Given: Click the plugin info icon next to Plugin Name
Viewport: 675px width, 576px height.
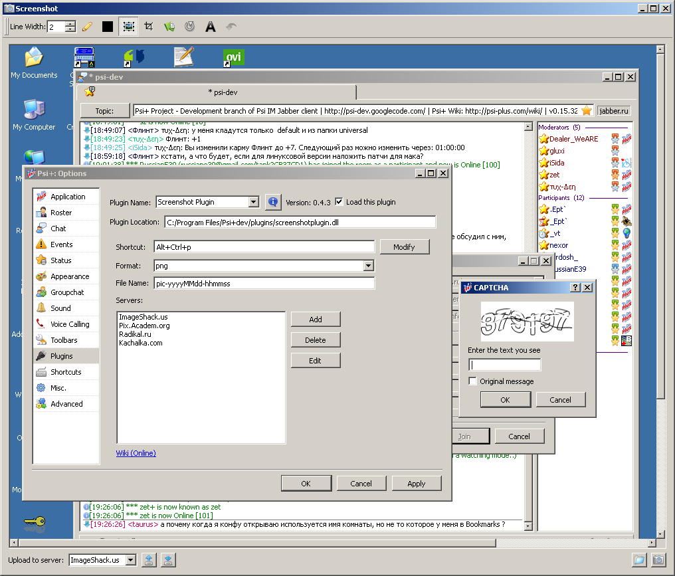Looking at the screenshot, I should pyautogui.click(x=273, y=201).
